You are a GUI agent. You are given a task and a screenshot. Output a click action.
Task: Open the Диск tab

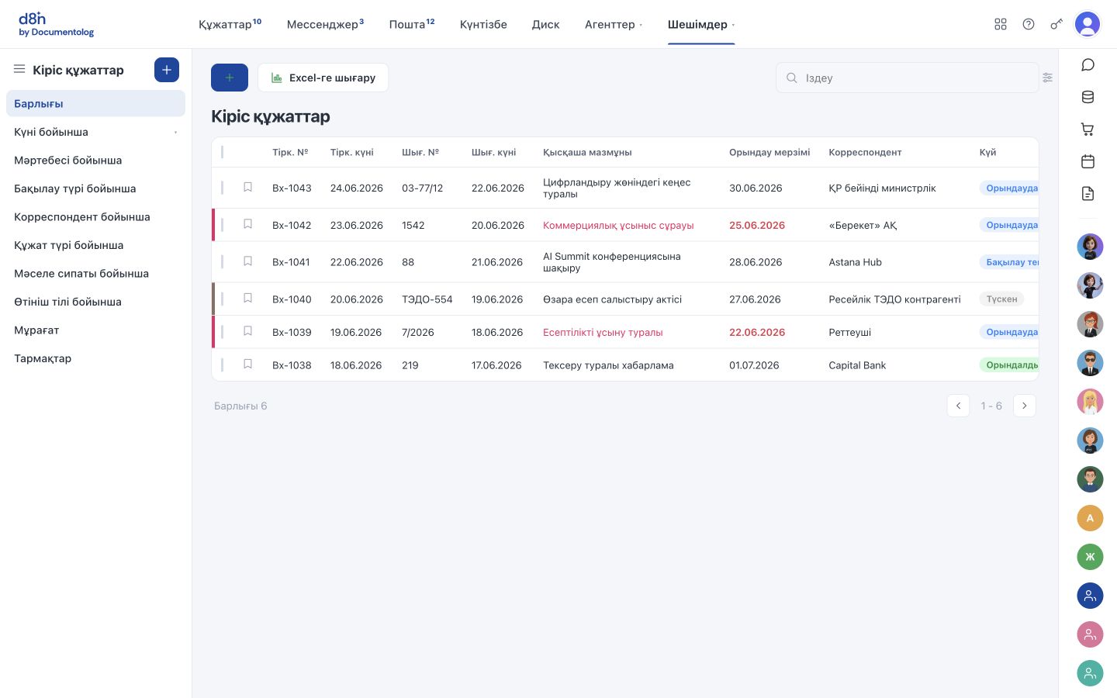(x=546, y=24)
